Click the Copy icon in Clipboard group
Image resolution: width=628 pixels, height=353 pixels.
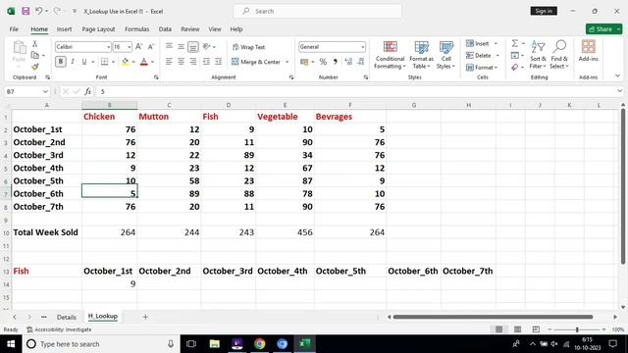(x=35, y=55)
